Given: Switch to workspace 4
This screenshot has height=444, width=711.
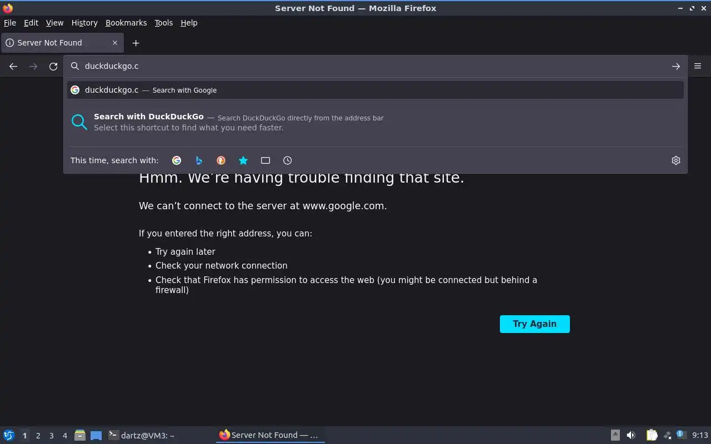Looking at the screenshot, I should coord(64,436).
